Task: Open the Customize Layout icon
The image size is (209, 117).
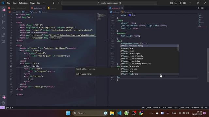Action: (x=184, y=3)
